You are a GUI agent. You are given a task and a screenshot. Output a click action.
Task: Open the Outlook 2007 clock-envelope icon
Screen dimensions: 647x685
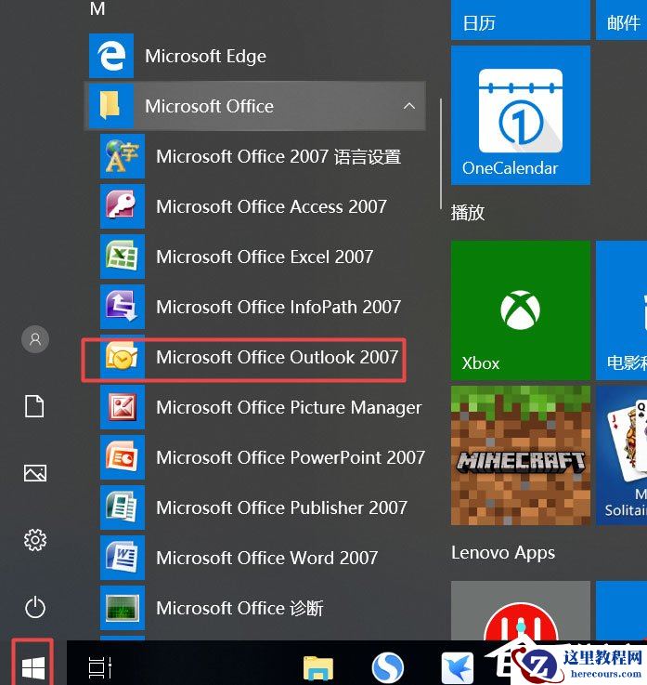(x=123, y=357)
